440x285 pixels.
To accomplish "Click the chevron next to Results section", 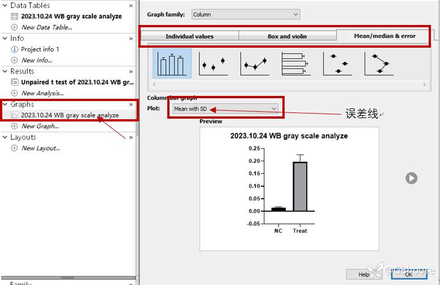I will 131,72.
